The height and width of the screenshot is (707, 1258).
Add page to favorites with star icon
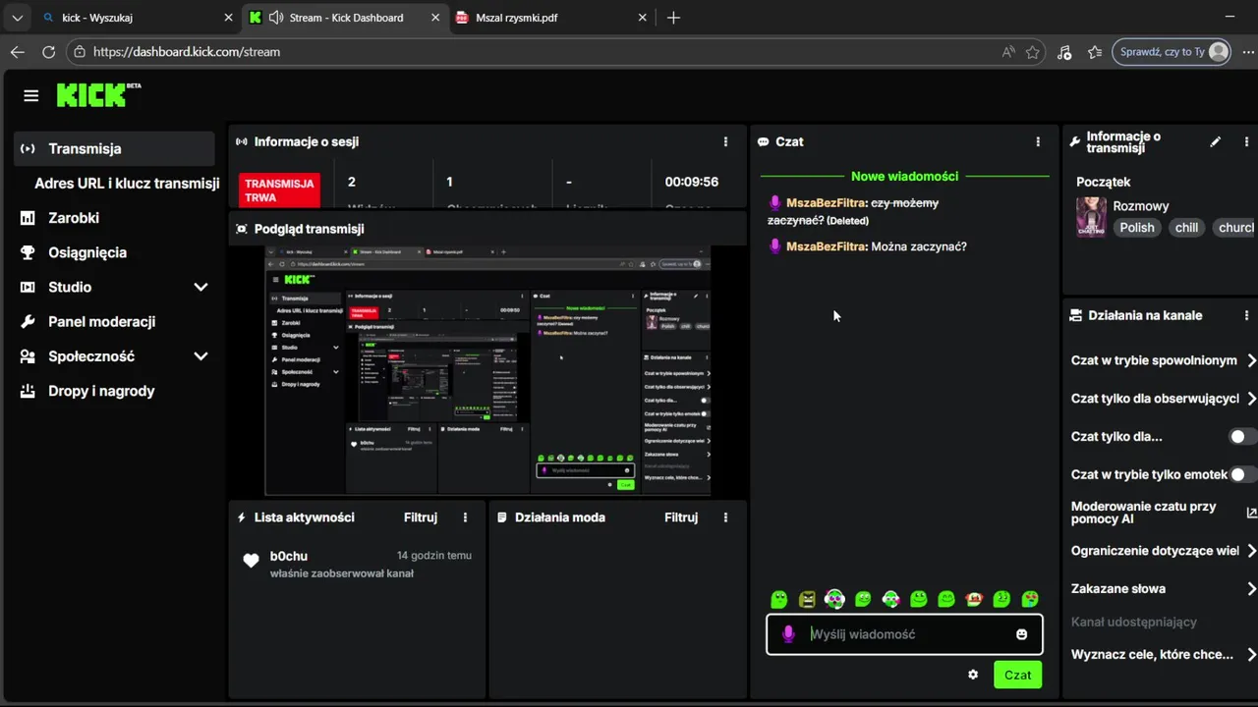pos(1032,52)
